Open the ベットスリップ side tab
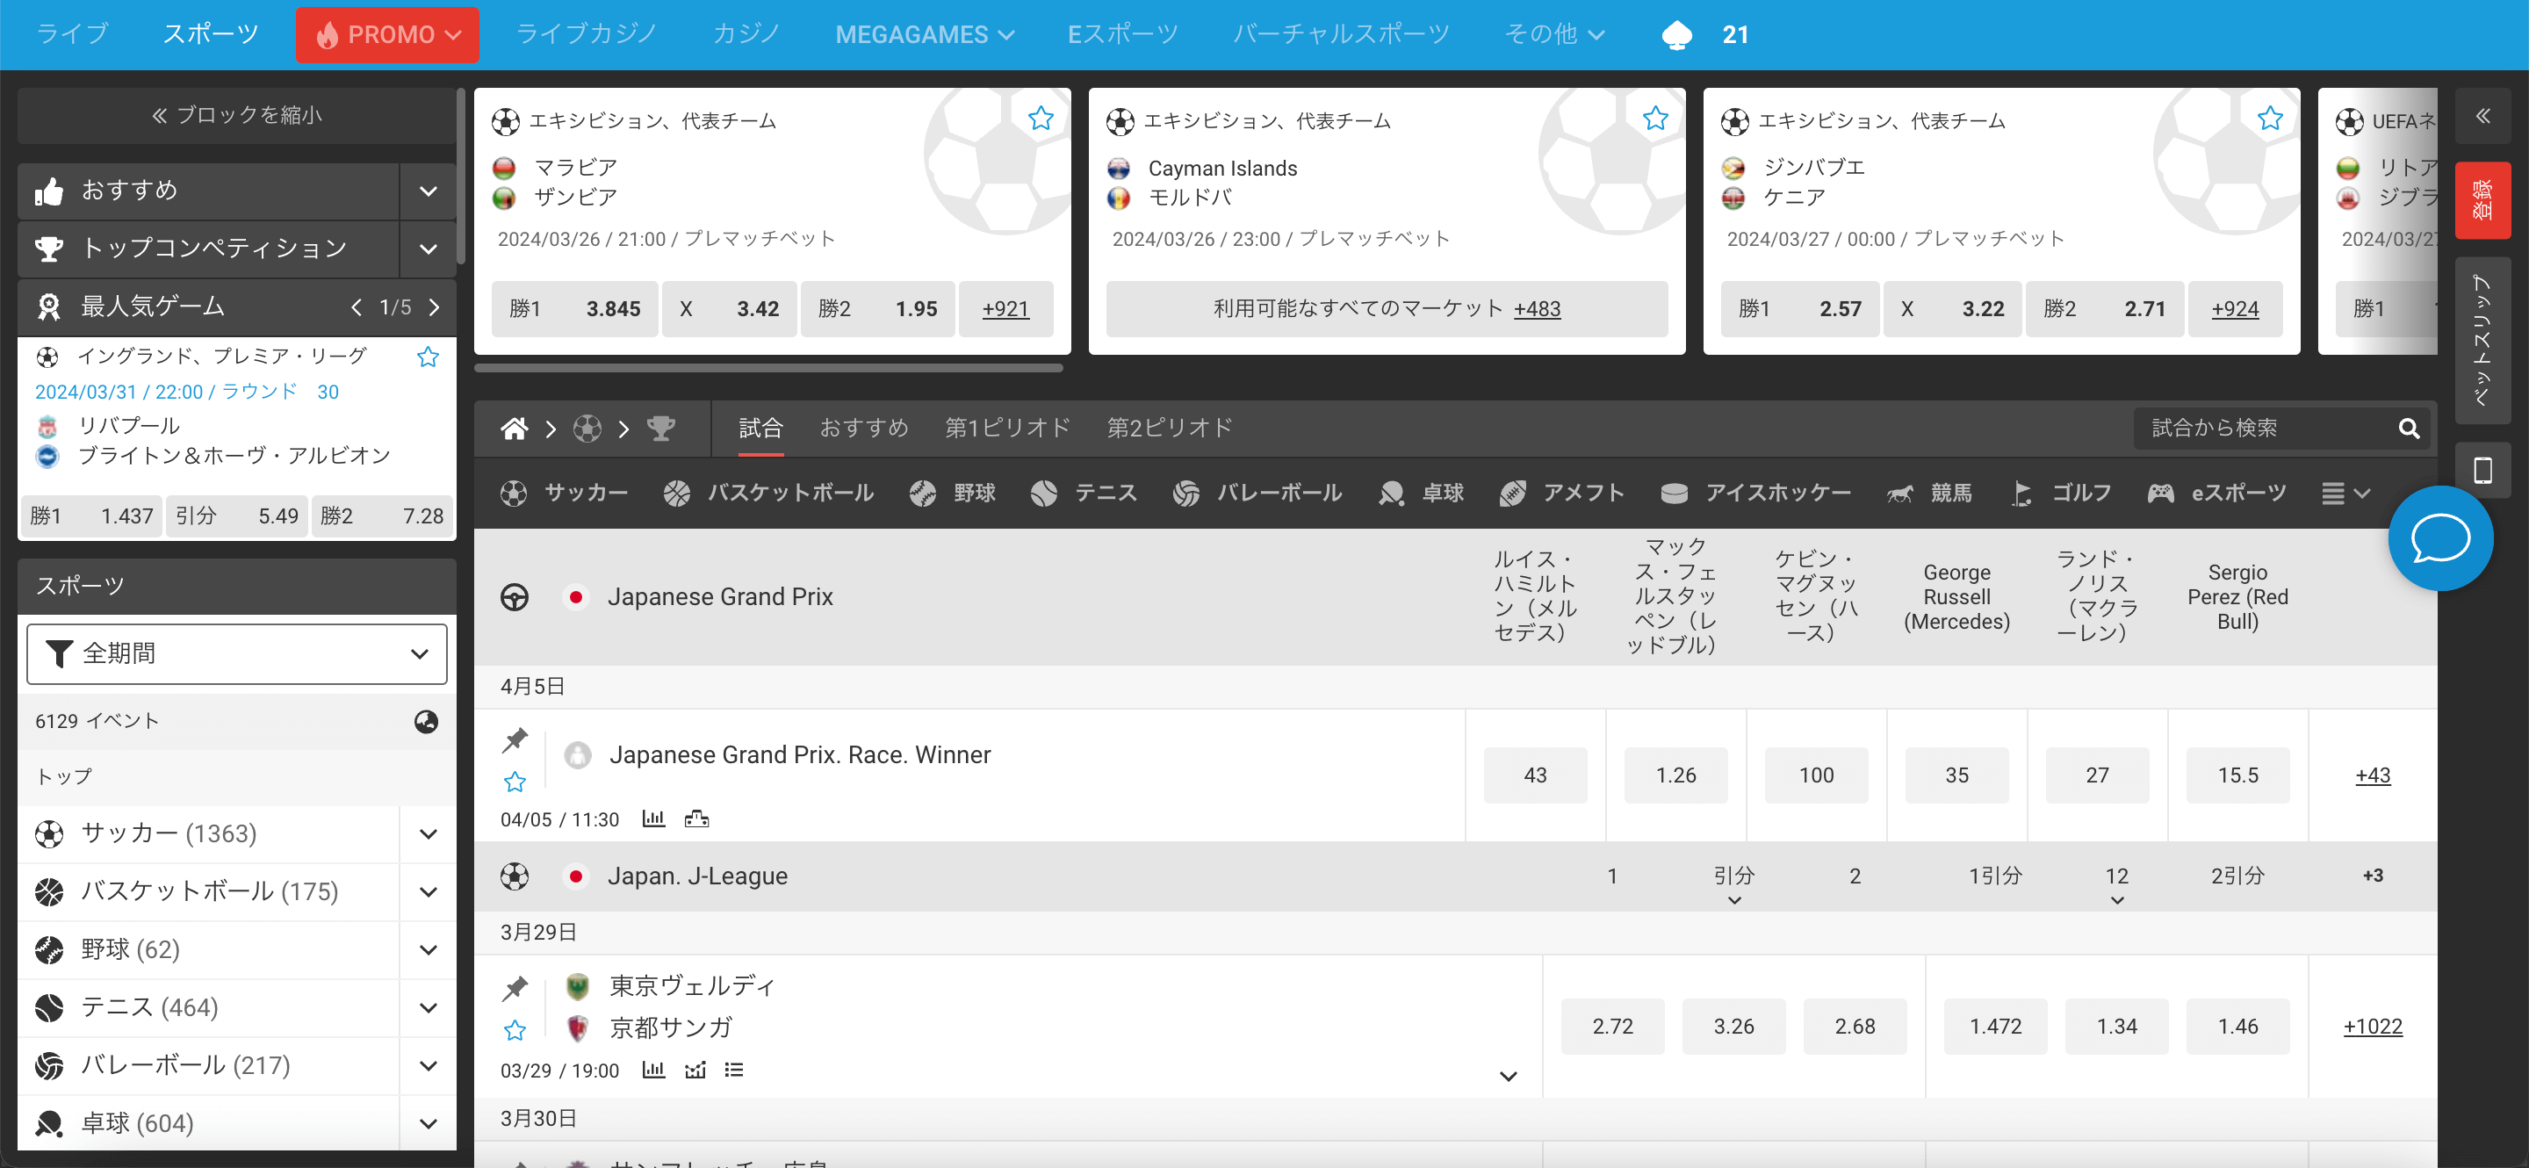Screen dimensions: 2529x1168 [x=2482, y=341]
